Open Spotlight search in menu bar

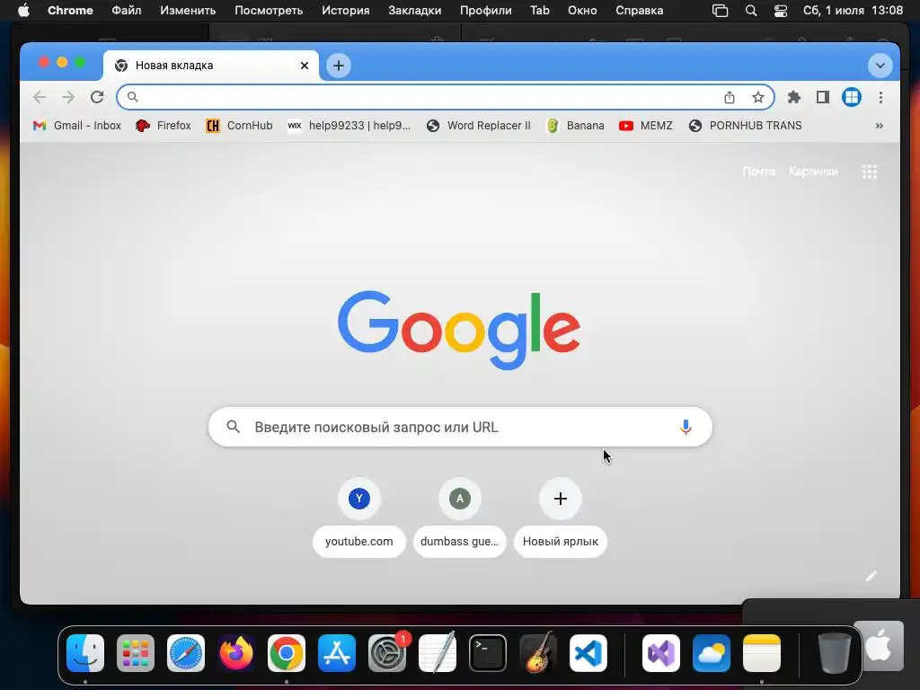(x=751, y=11)
